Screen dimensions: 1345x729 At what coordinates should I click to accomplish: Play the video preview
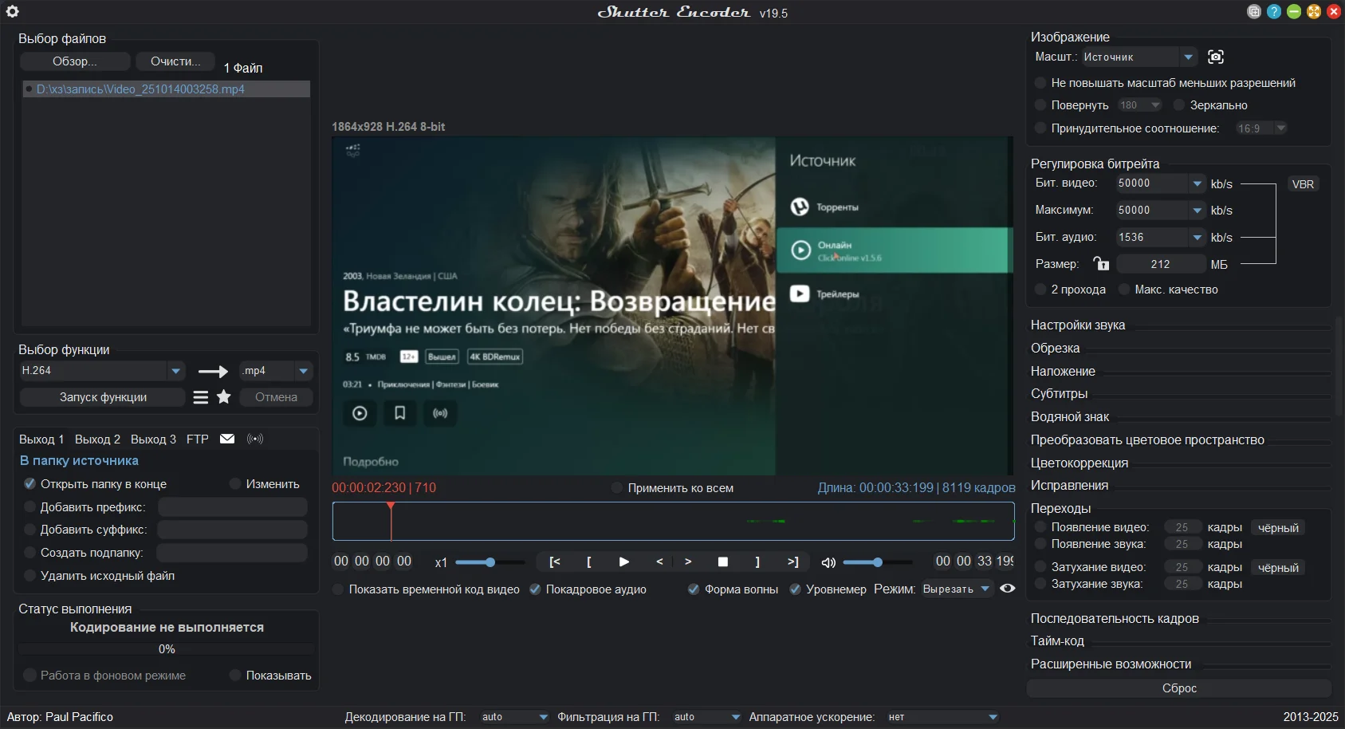click(x=623, y=562)
